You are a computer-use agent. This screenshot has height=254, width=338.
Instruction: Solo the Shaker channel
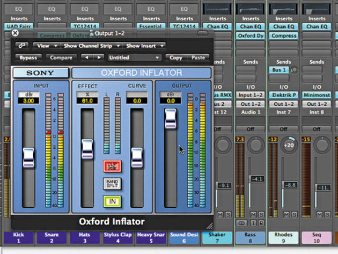coord(228,214)
